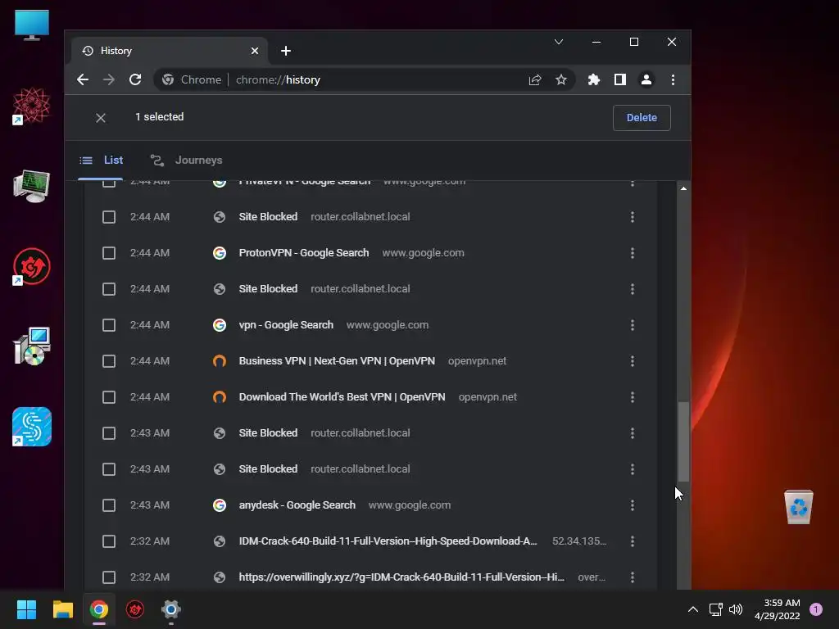Open actions menu for Business VPN OpenVPN
Screen dimensions: 839x629
(x=632, y=361)
